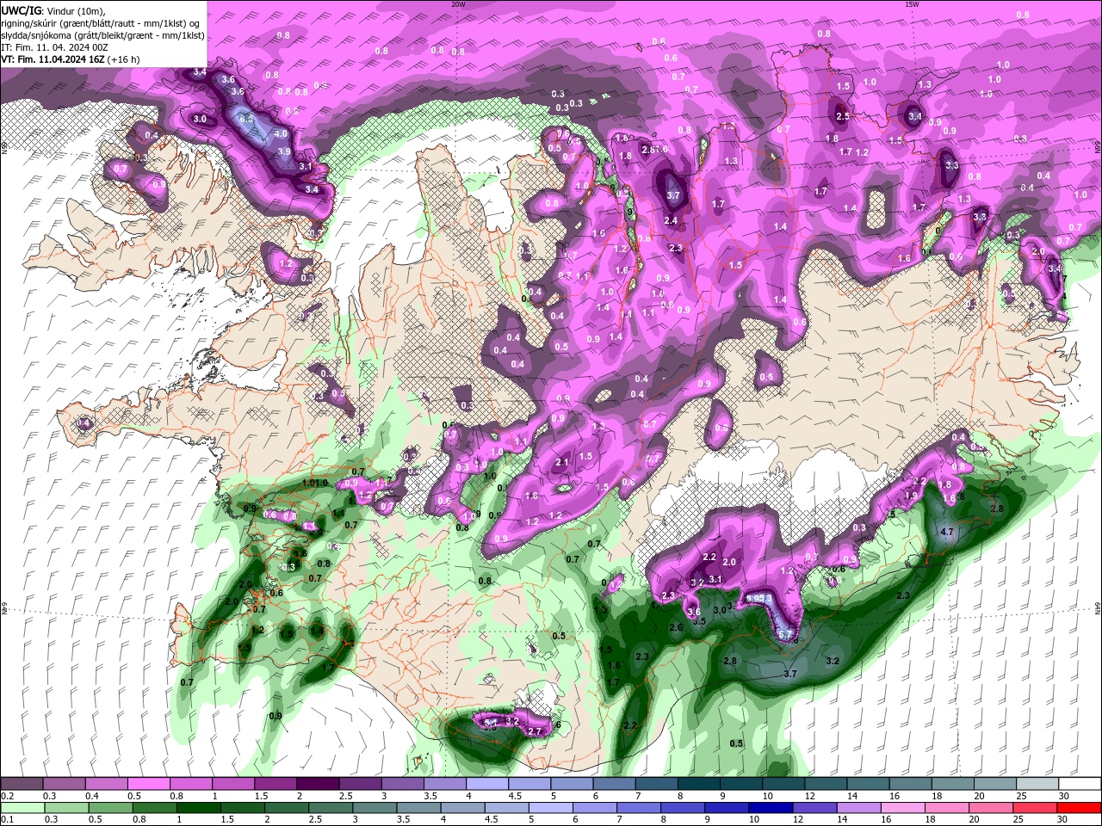This screenshot has width=1102, height=826.
Task: Click the 1.9 value on the southeast coast
Action: (x=911, y=496)
